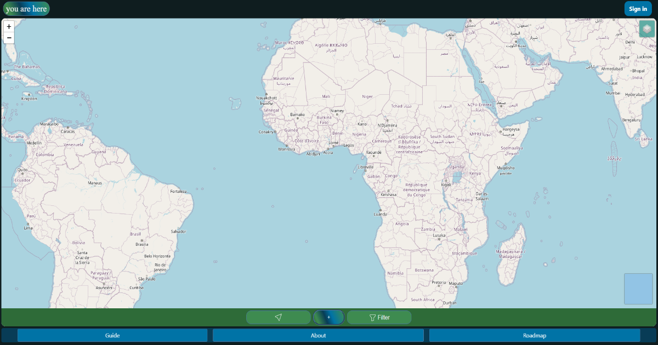Click the Angola label on the map

pos(402,223)
